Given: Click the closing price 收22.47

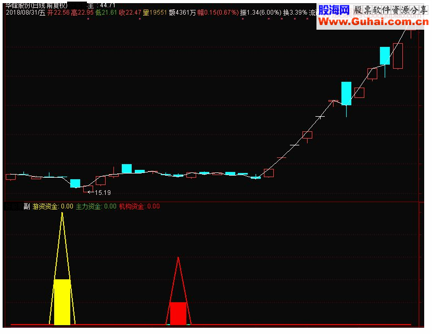Looking at the screenshot, I should point(130,13).
